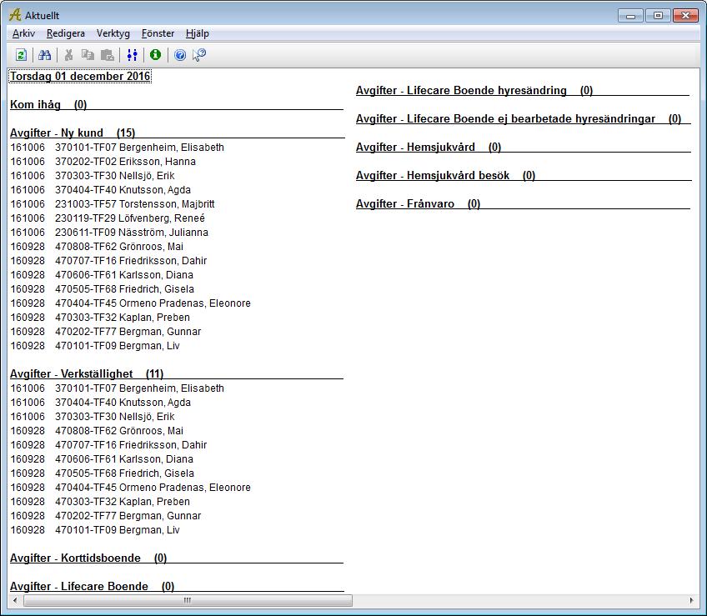Screen dimensions: 707x616
Task: Select Karlsson, Diana under Ny kund
Action: click(102, 275)
